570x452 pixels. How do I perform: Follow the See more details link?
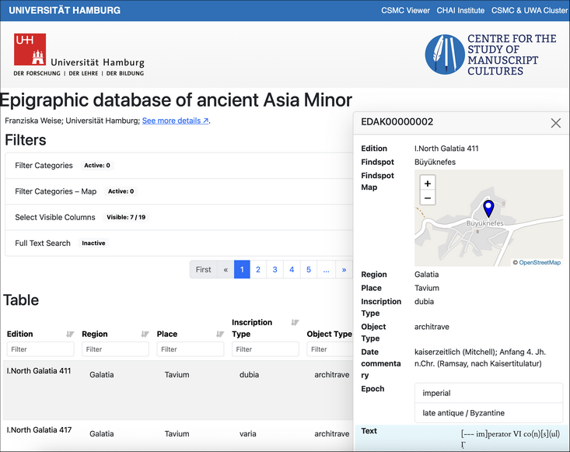point(175,121)
